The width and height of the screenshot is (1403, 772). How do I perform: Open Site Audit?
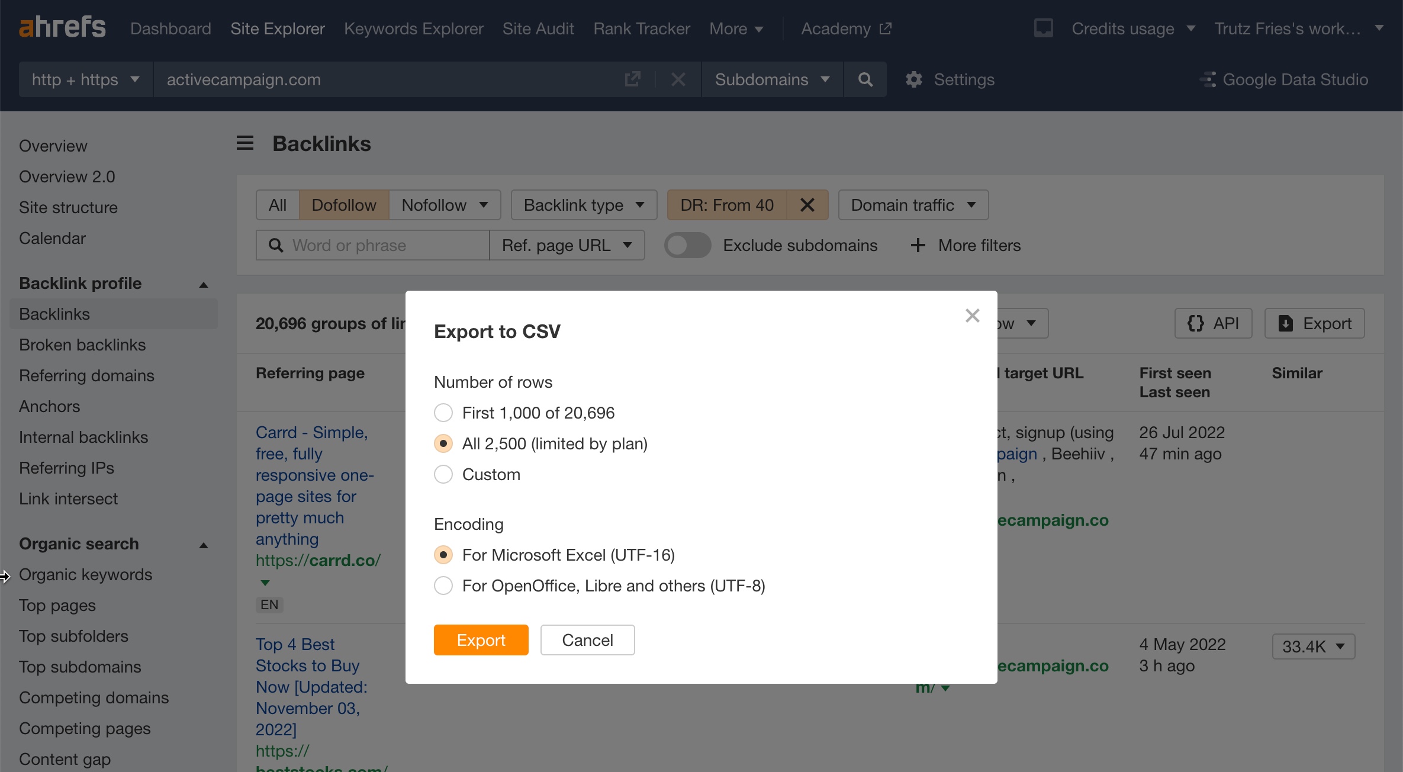(538, 28)
